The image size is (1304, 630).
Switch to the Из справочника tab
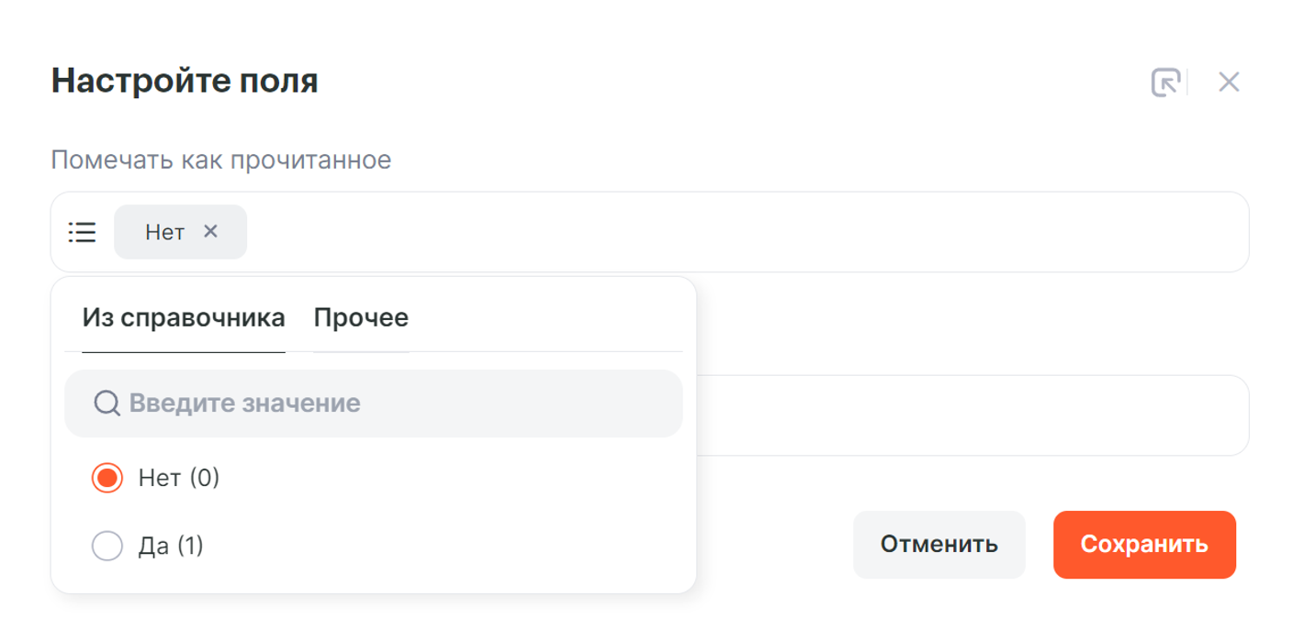pyautogui.click(x=184, y=318)
